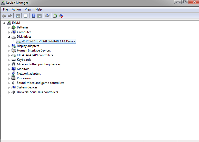
Task: Click the Processors chip icon
Action: (x=13, y=78)
